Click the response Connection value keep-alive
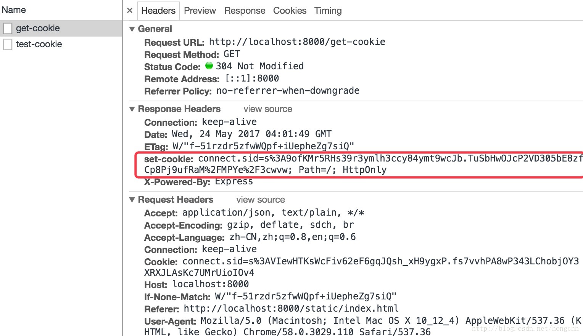The height and width of the screenshot is (336, 583). 229,122
